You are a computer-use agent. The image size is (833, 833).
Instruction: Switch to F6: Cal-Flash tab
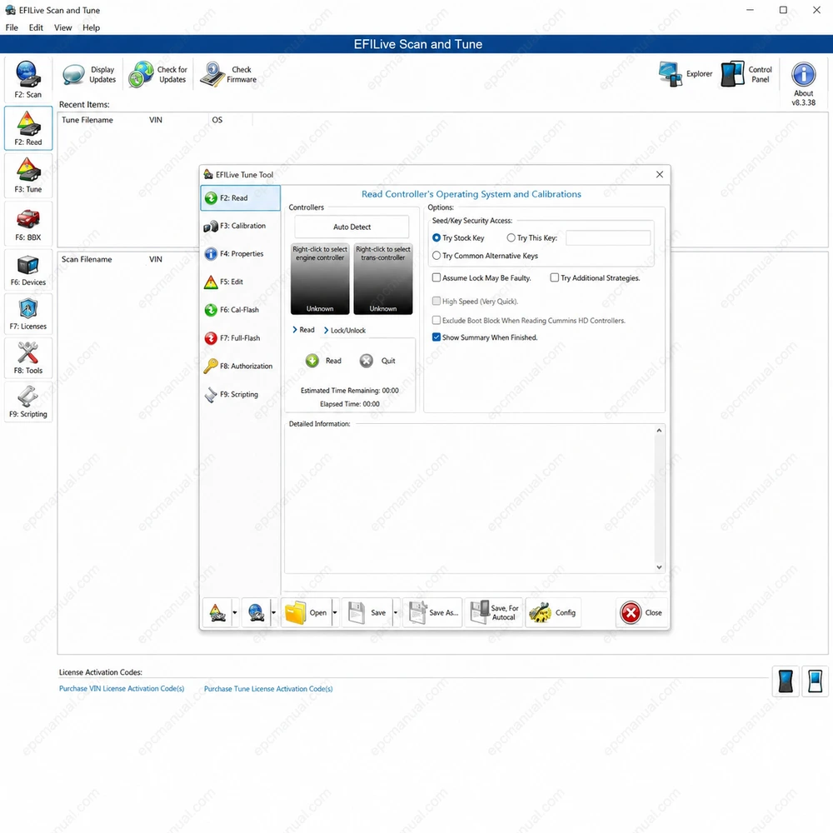240,310
